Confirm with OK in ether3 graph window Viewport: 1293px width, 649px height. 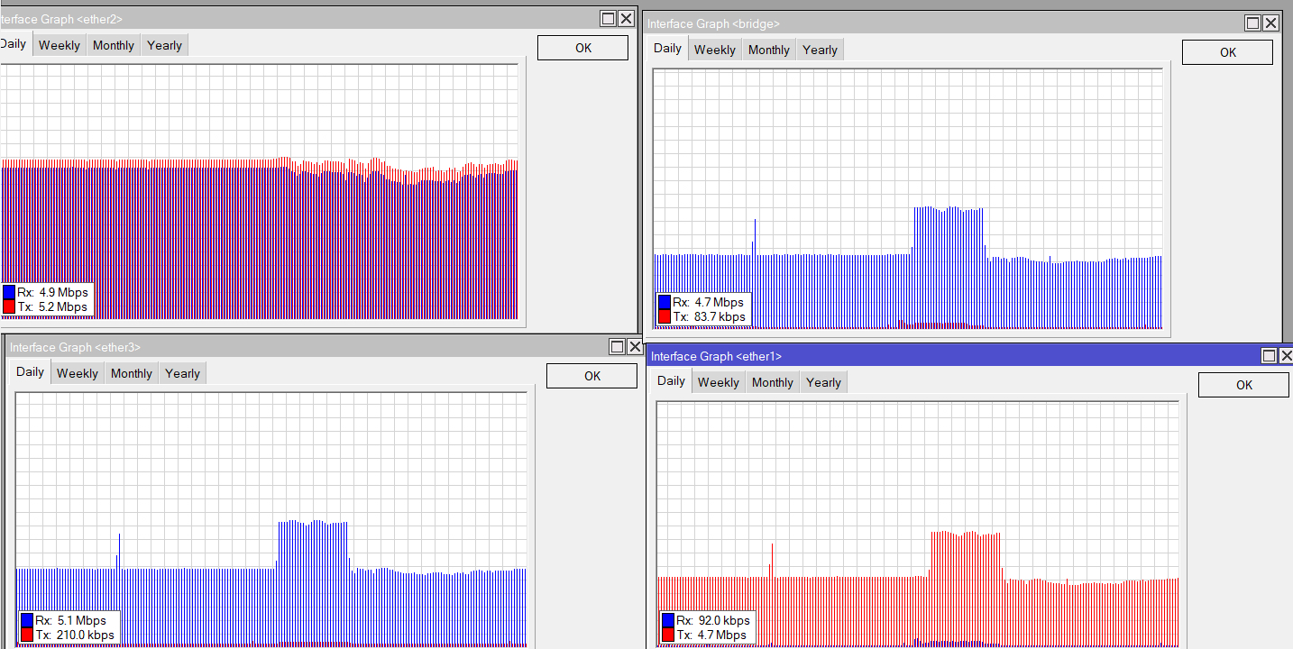coord(591,376)
